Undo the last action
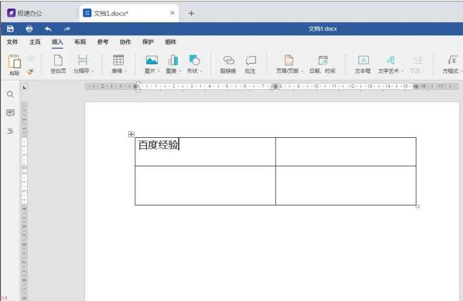 [x=48, y=29]
